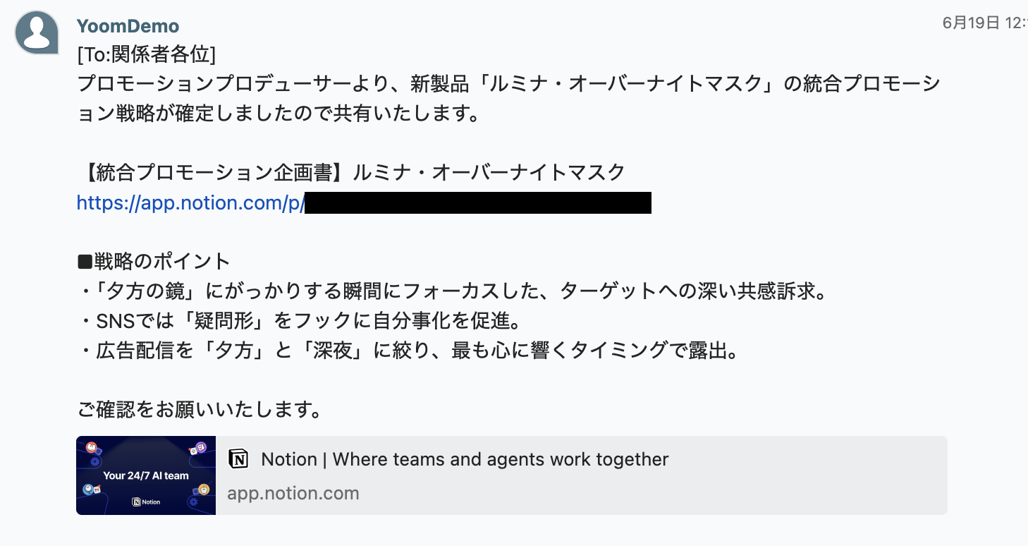The width and height of the screenshot is (1028, 546).
Task: Click the purple checklist icon in the thumbnail
Action: click(x=201, y=447)
